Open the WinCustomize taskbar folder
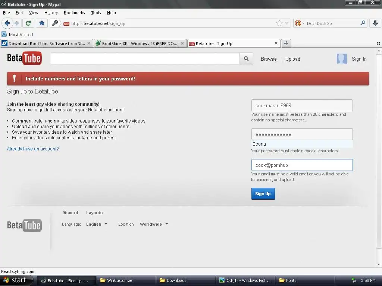Viewport: 382px width, 286px height. [x=125, y=280]
